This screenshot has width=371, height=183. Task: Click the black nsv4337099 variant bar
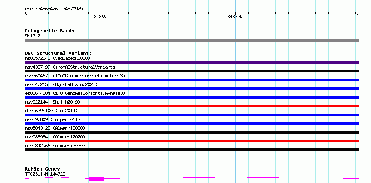pyautogui.click(x=192, y=71)
